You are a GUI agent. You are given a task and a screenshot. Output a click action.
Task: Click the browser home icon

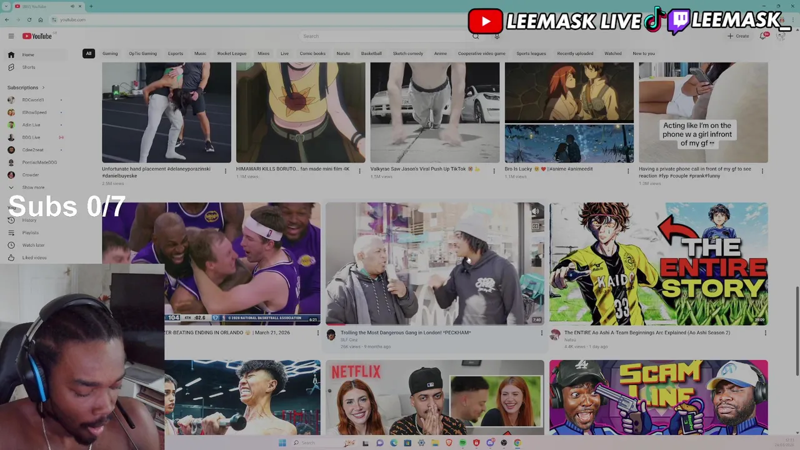pos(41,19)
